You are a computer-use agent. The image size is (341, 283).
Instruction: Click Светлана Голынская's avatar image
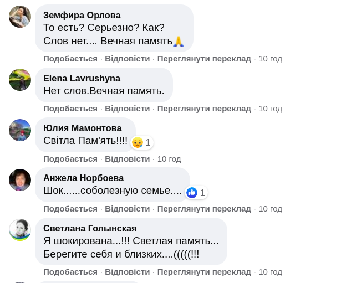point(20,230)
